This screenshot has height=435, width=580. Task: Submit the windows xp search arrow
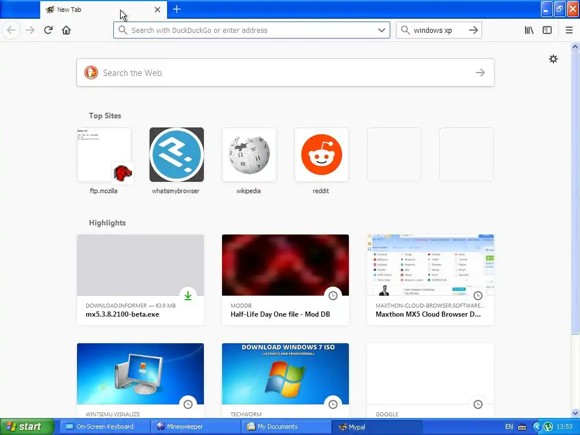pyautogui.click(x=474, y=30)
